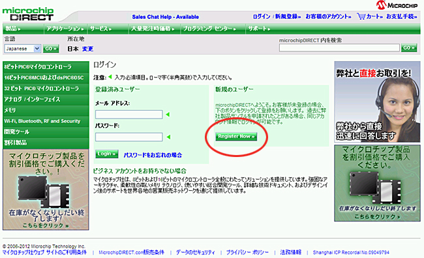
Task: Click 変更 link to change location
Action: click(87, 49)
